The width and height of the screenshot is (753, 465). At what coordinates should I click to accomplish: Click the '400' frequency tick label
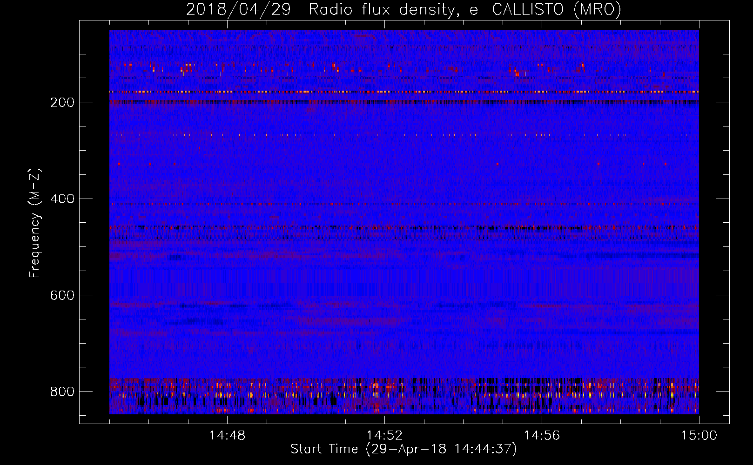point(62,199)
